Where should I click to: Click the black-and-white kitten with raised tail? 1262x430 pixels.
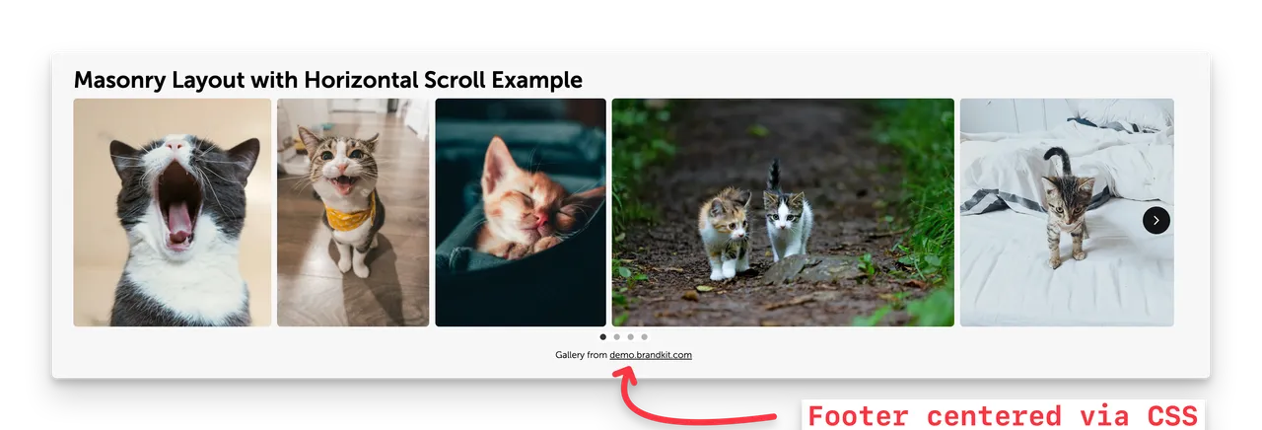click(x=788, y=217)
